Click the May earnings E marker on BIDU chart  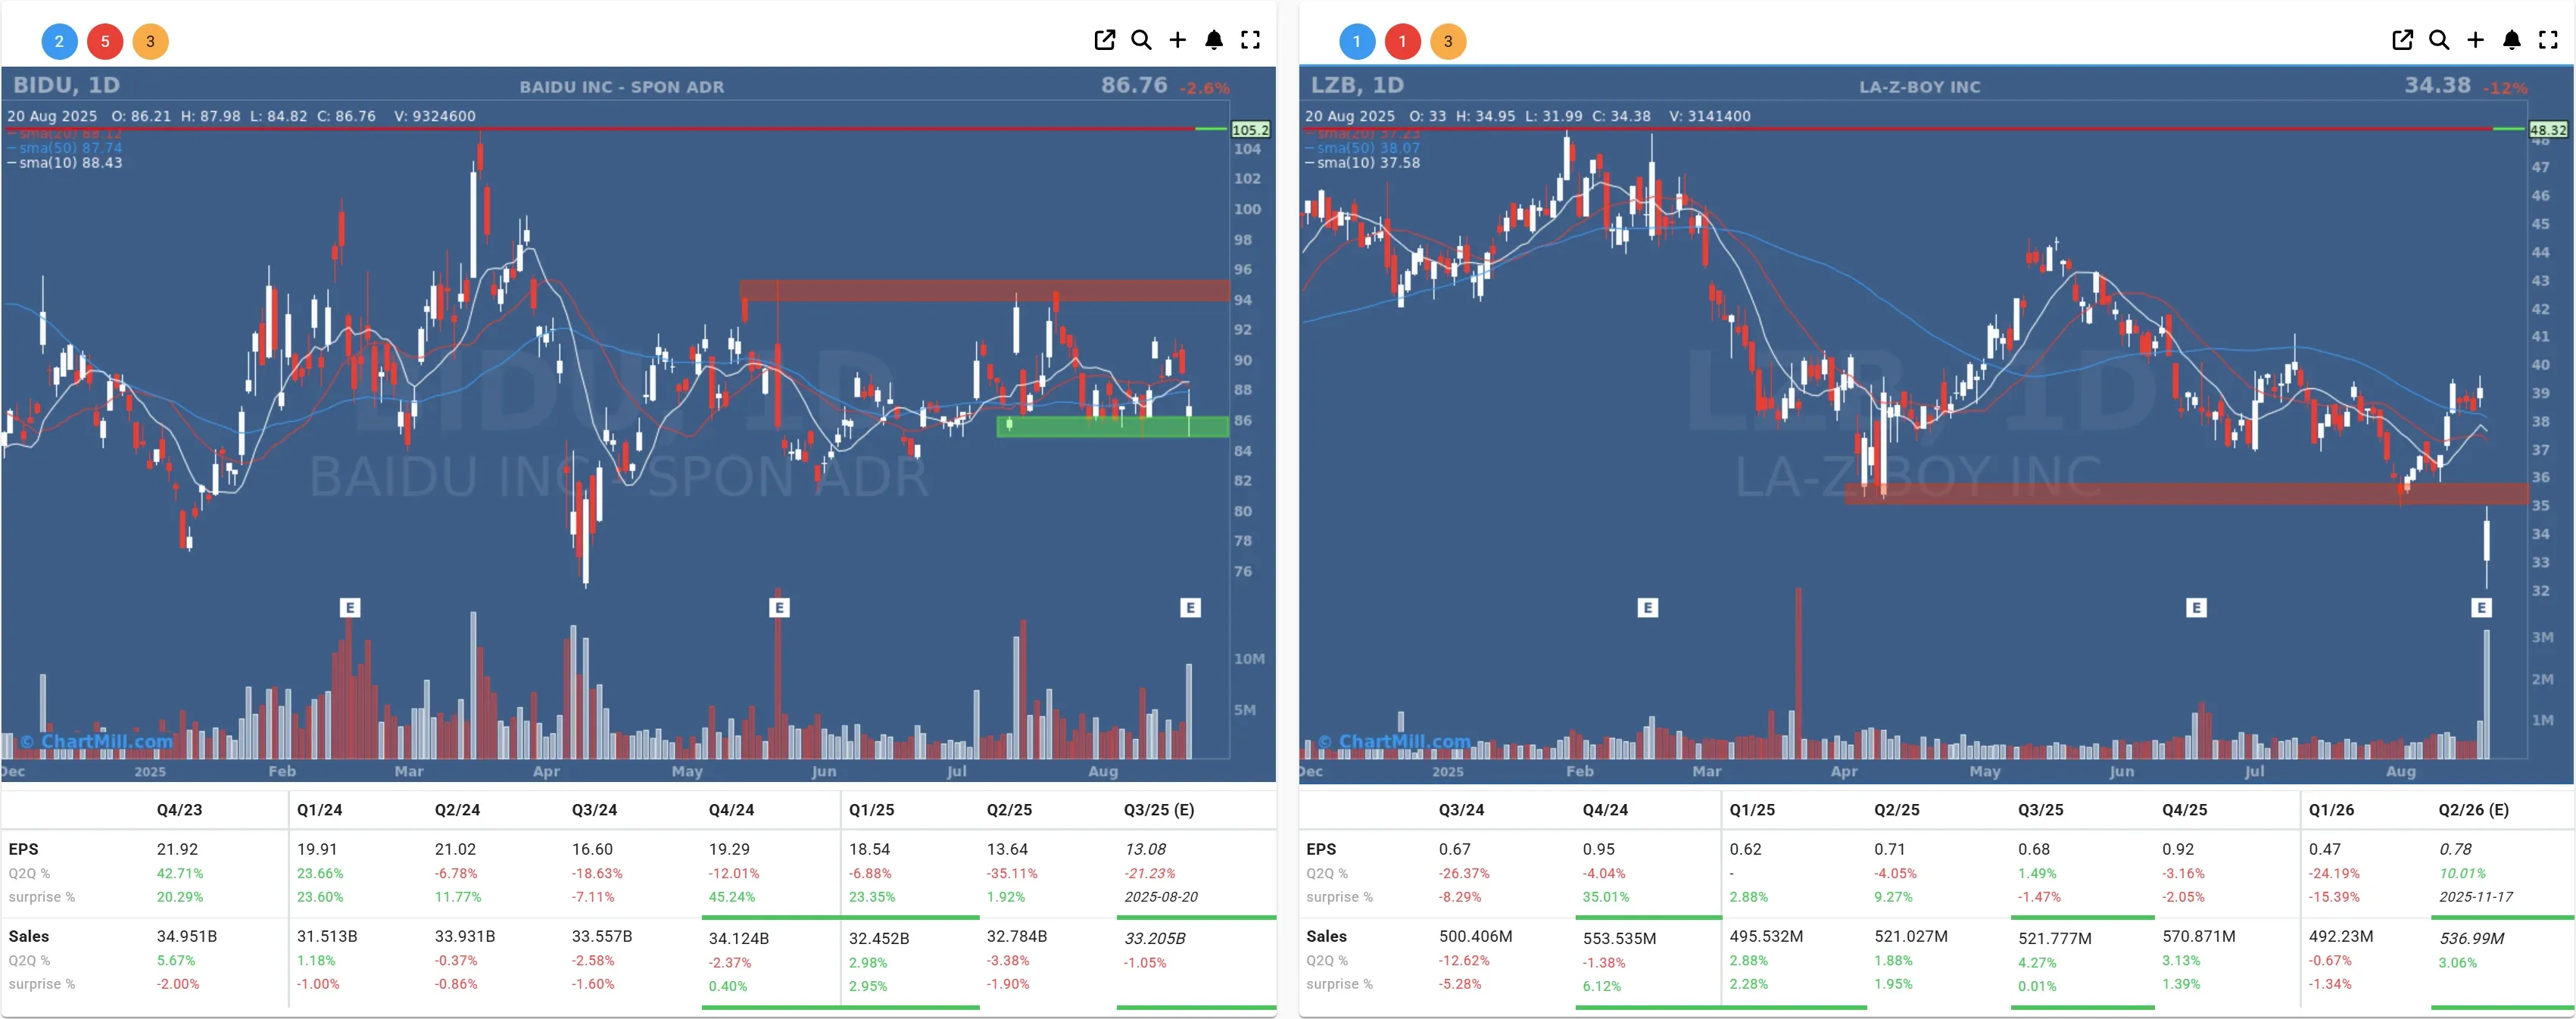(779, 607)
